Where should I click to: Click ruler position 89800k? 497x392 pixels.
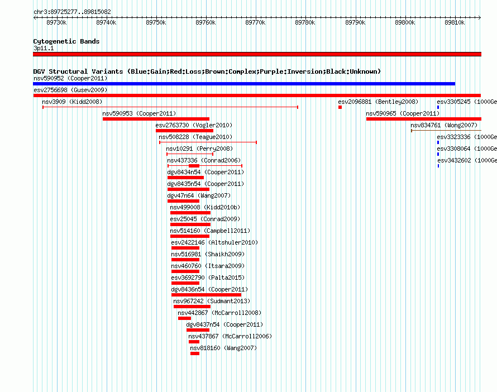click(405, 22)
